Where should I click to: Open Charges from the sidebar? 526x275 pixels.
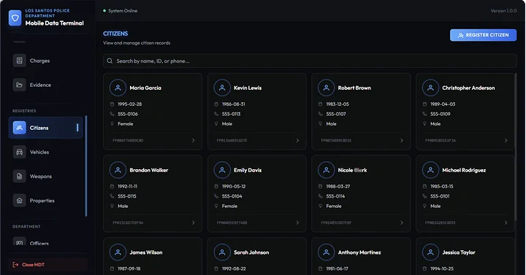point(45,61)
